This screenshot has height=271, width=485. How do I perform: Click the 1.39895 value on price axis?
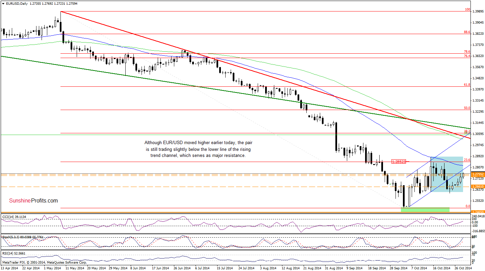point(478,11)
